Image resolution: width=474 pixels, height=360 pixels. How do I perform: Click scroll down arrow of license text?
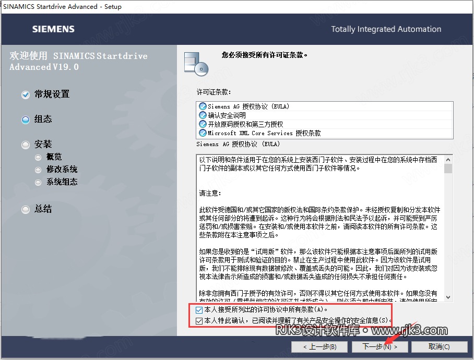[x=448, y=297]
